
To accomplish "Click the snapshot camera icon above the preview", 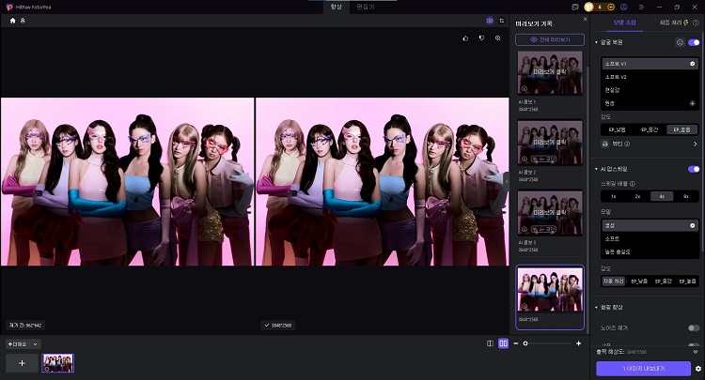I will [490, 21].
